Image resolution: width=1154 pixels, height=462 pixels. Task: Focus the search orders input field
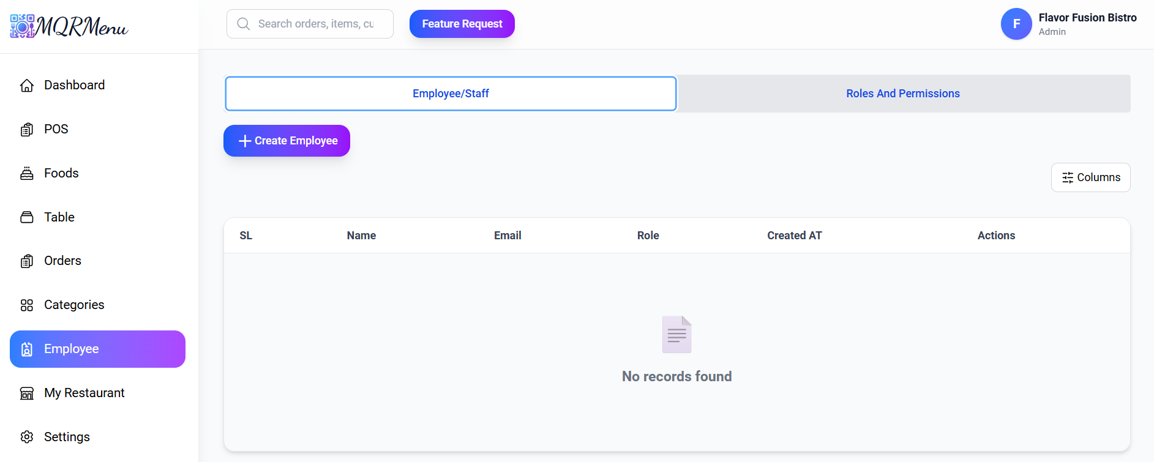[317, 24]
